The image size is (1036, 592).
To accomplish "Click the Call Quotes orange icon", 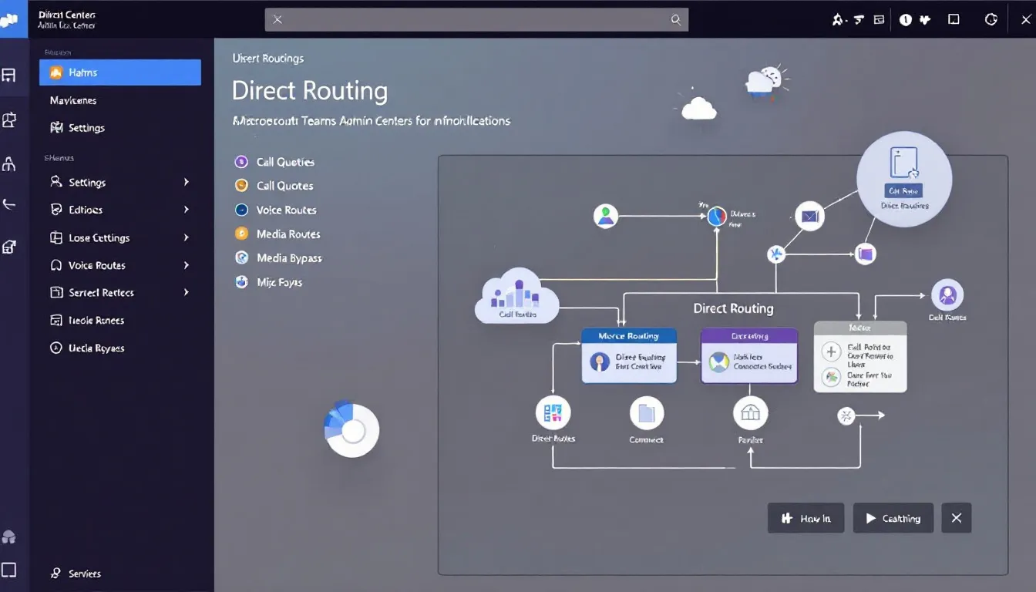I will point(241,186).
